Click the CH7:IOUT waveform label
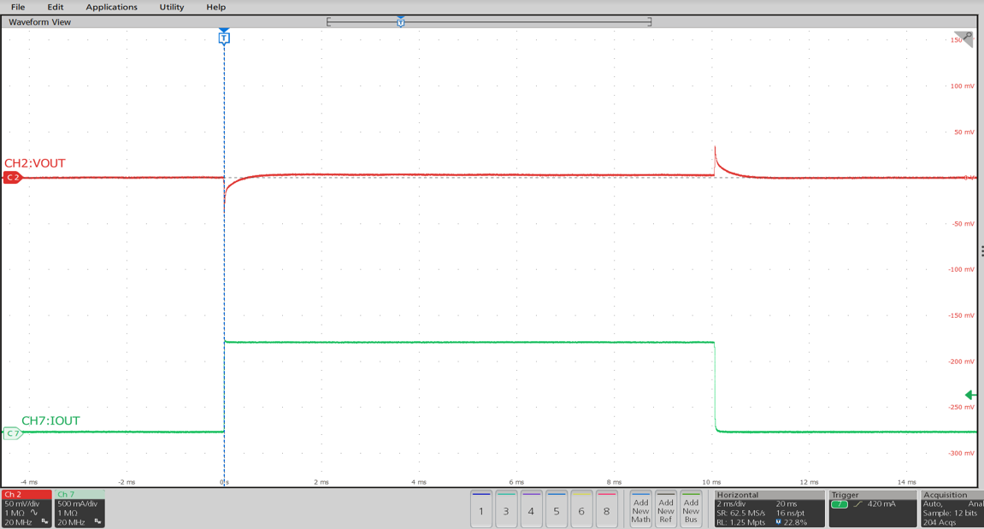This screenshot has width=984, height=529. click(x=50, y=420)
